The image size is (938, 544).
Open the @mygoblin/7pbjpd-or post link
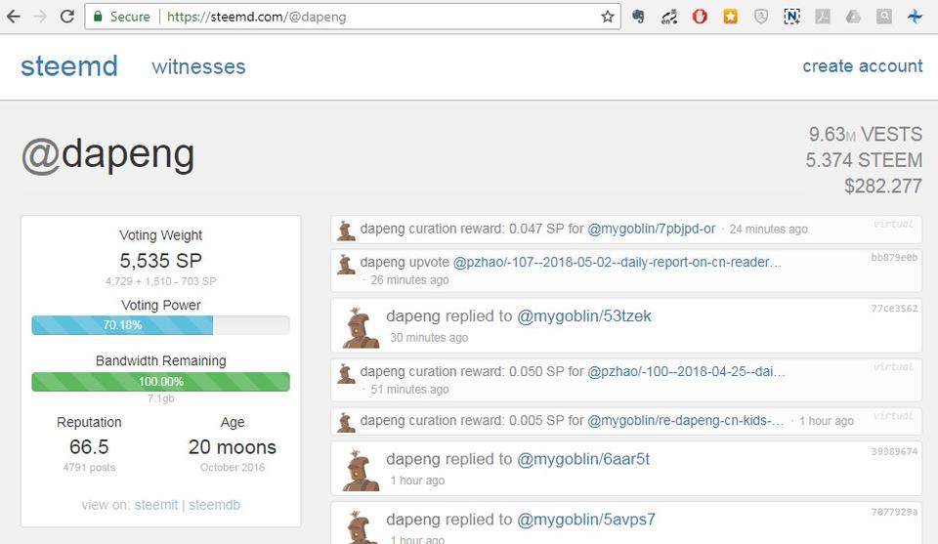[652, 229]
